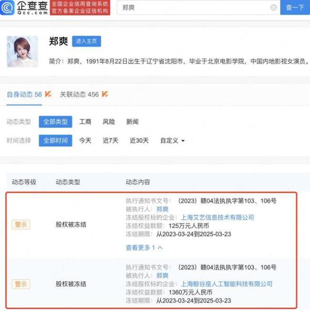Screen dimensions: 310x311
Task: Click the 郑爽 name heading
Action: click(x=58, y=41)
